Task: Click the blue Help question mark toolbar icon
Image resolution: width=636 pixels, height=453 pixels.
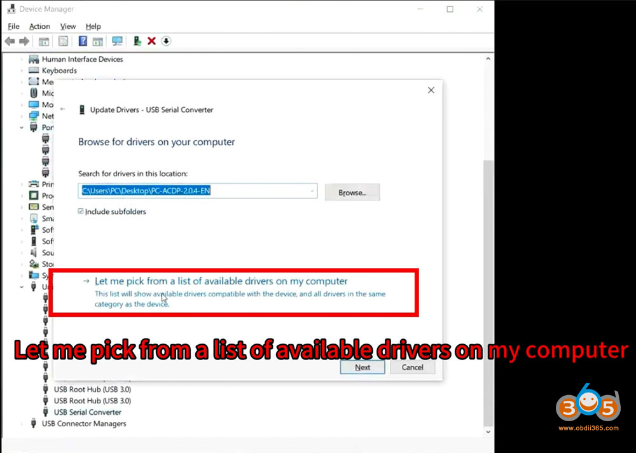Action: click(x=83, y=41)
